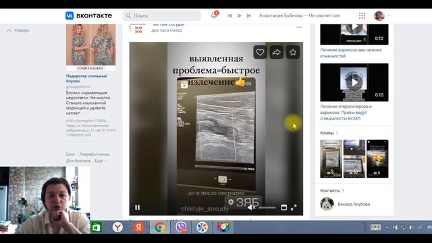Open the post options three-dot menu
432x243 pixels.
tap(299, 27)
